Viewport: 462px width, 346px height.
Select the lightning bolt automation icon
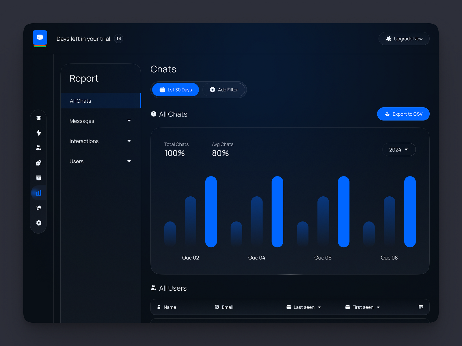point(38,133)
